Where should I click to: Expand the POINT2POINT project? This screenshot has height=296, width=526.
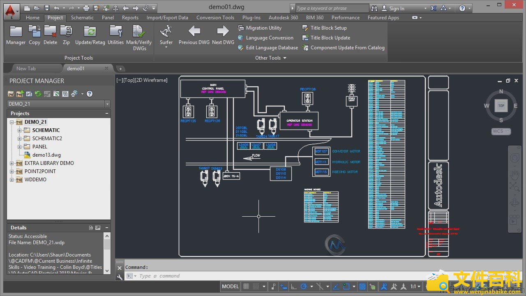[x=12, y=171]
